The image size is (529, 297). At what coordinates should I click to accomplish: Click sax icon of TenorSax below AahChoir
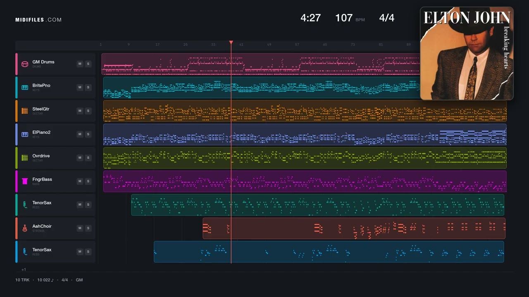tap(25, 252)
